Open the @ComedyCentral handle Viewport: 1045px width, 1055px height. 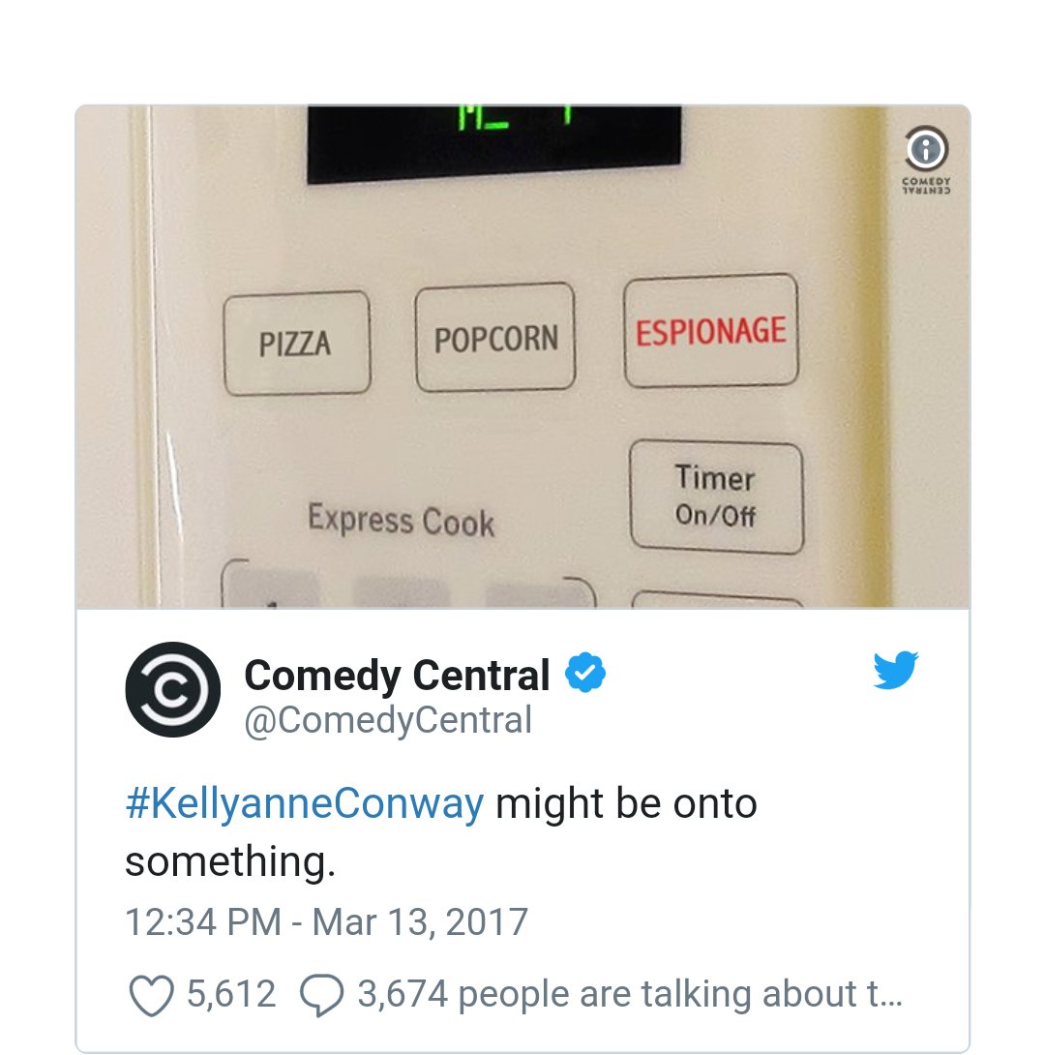tap(388, 720)
